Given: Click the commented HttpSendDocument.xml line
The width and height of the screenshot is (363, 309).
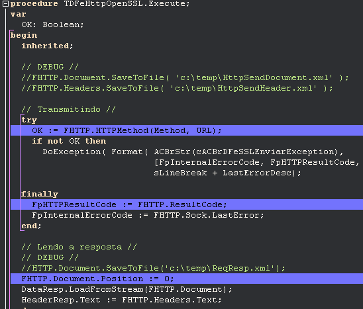Looking at the screenshot, I should (x=185, y=77).
